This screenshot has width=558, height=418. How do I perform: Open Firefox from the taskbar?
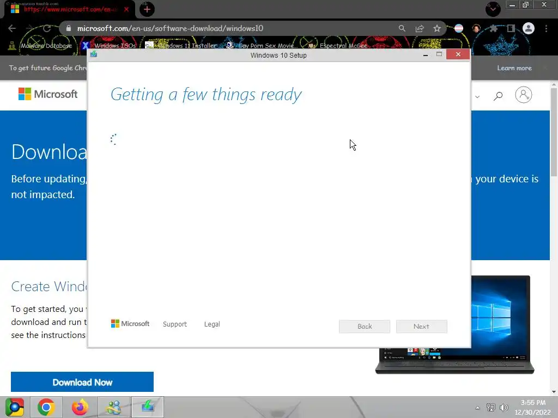80,407
